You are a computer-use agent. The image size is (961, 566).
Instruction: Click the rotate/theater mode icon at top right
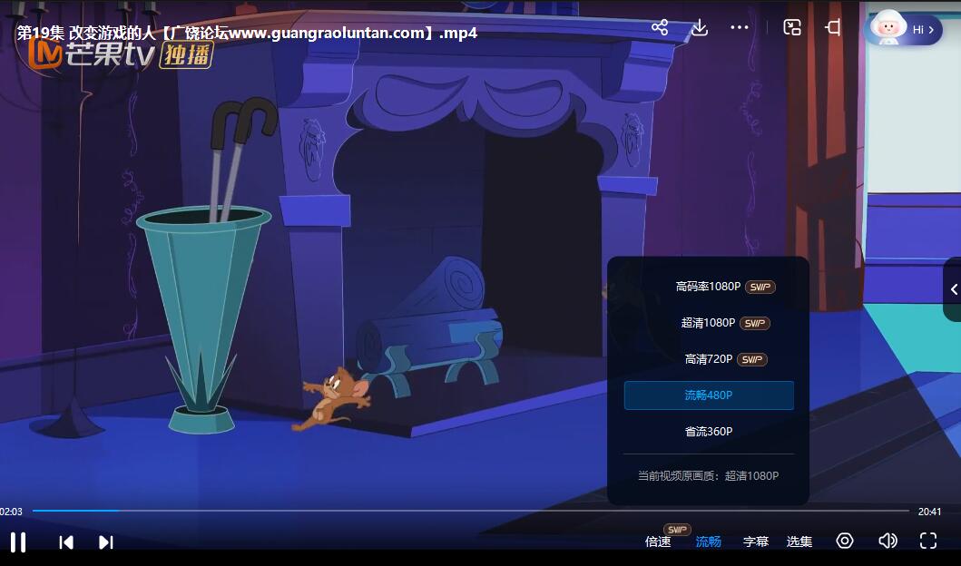pos(833,27)
